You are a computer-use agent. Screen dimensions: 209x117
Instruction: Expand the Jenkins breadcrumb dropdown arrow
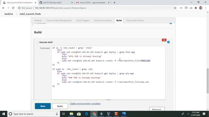(17, 14)
